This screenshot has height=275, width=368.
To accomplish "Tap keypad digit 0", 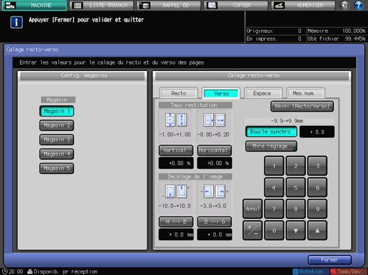I will pos(274,230).
